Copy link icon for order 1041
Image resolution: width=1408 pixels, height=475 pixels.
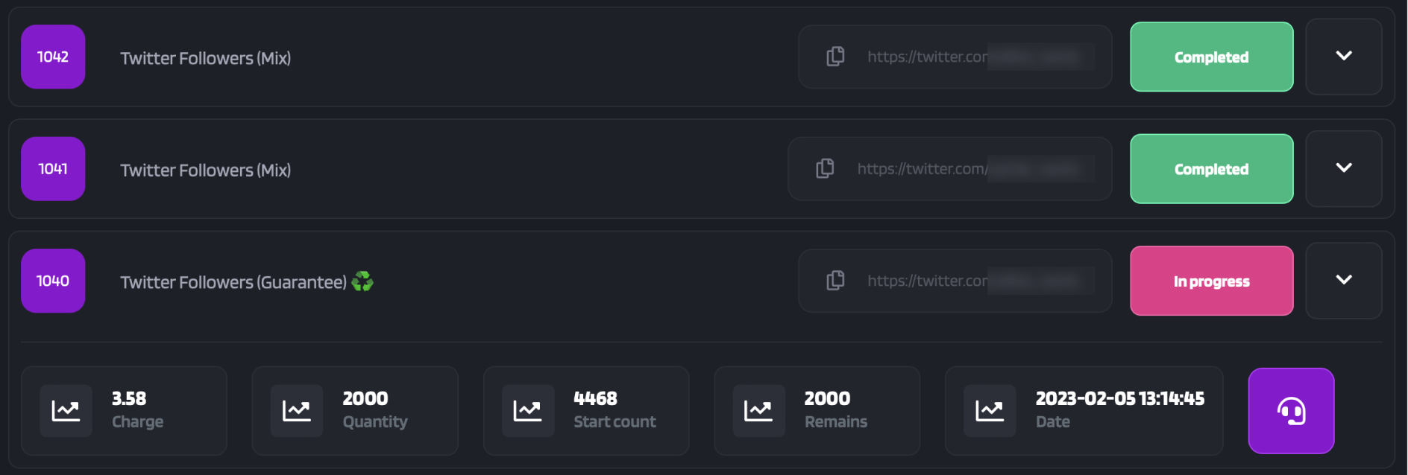pos(825,168)
